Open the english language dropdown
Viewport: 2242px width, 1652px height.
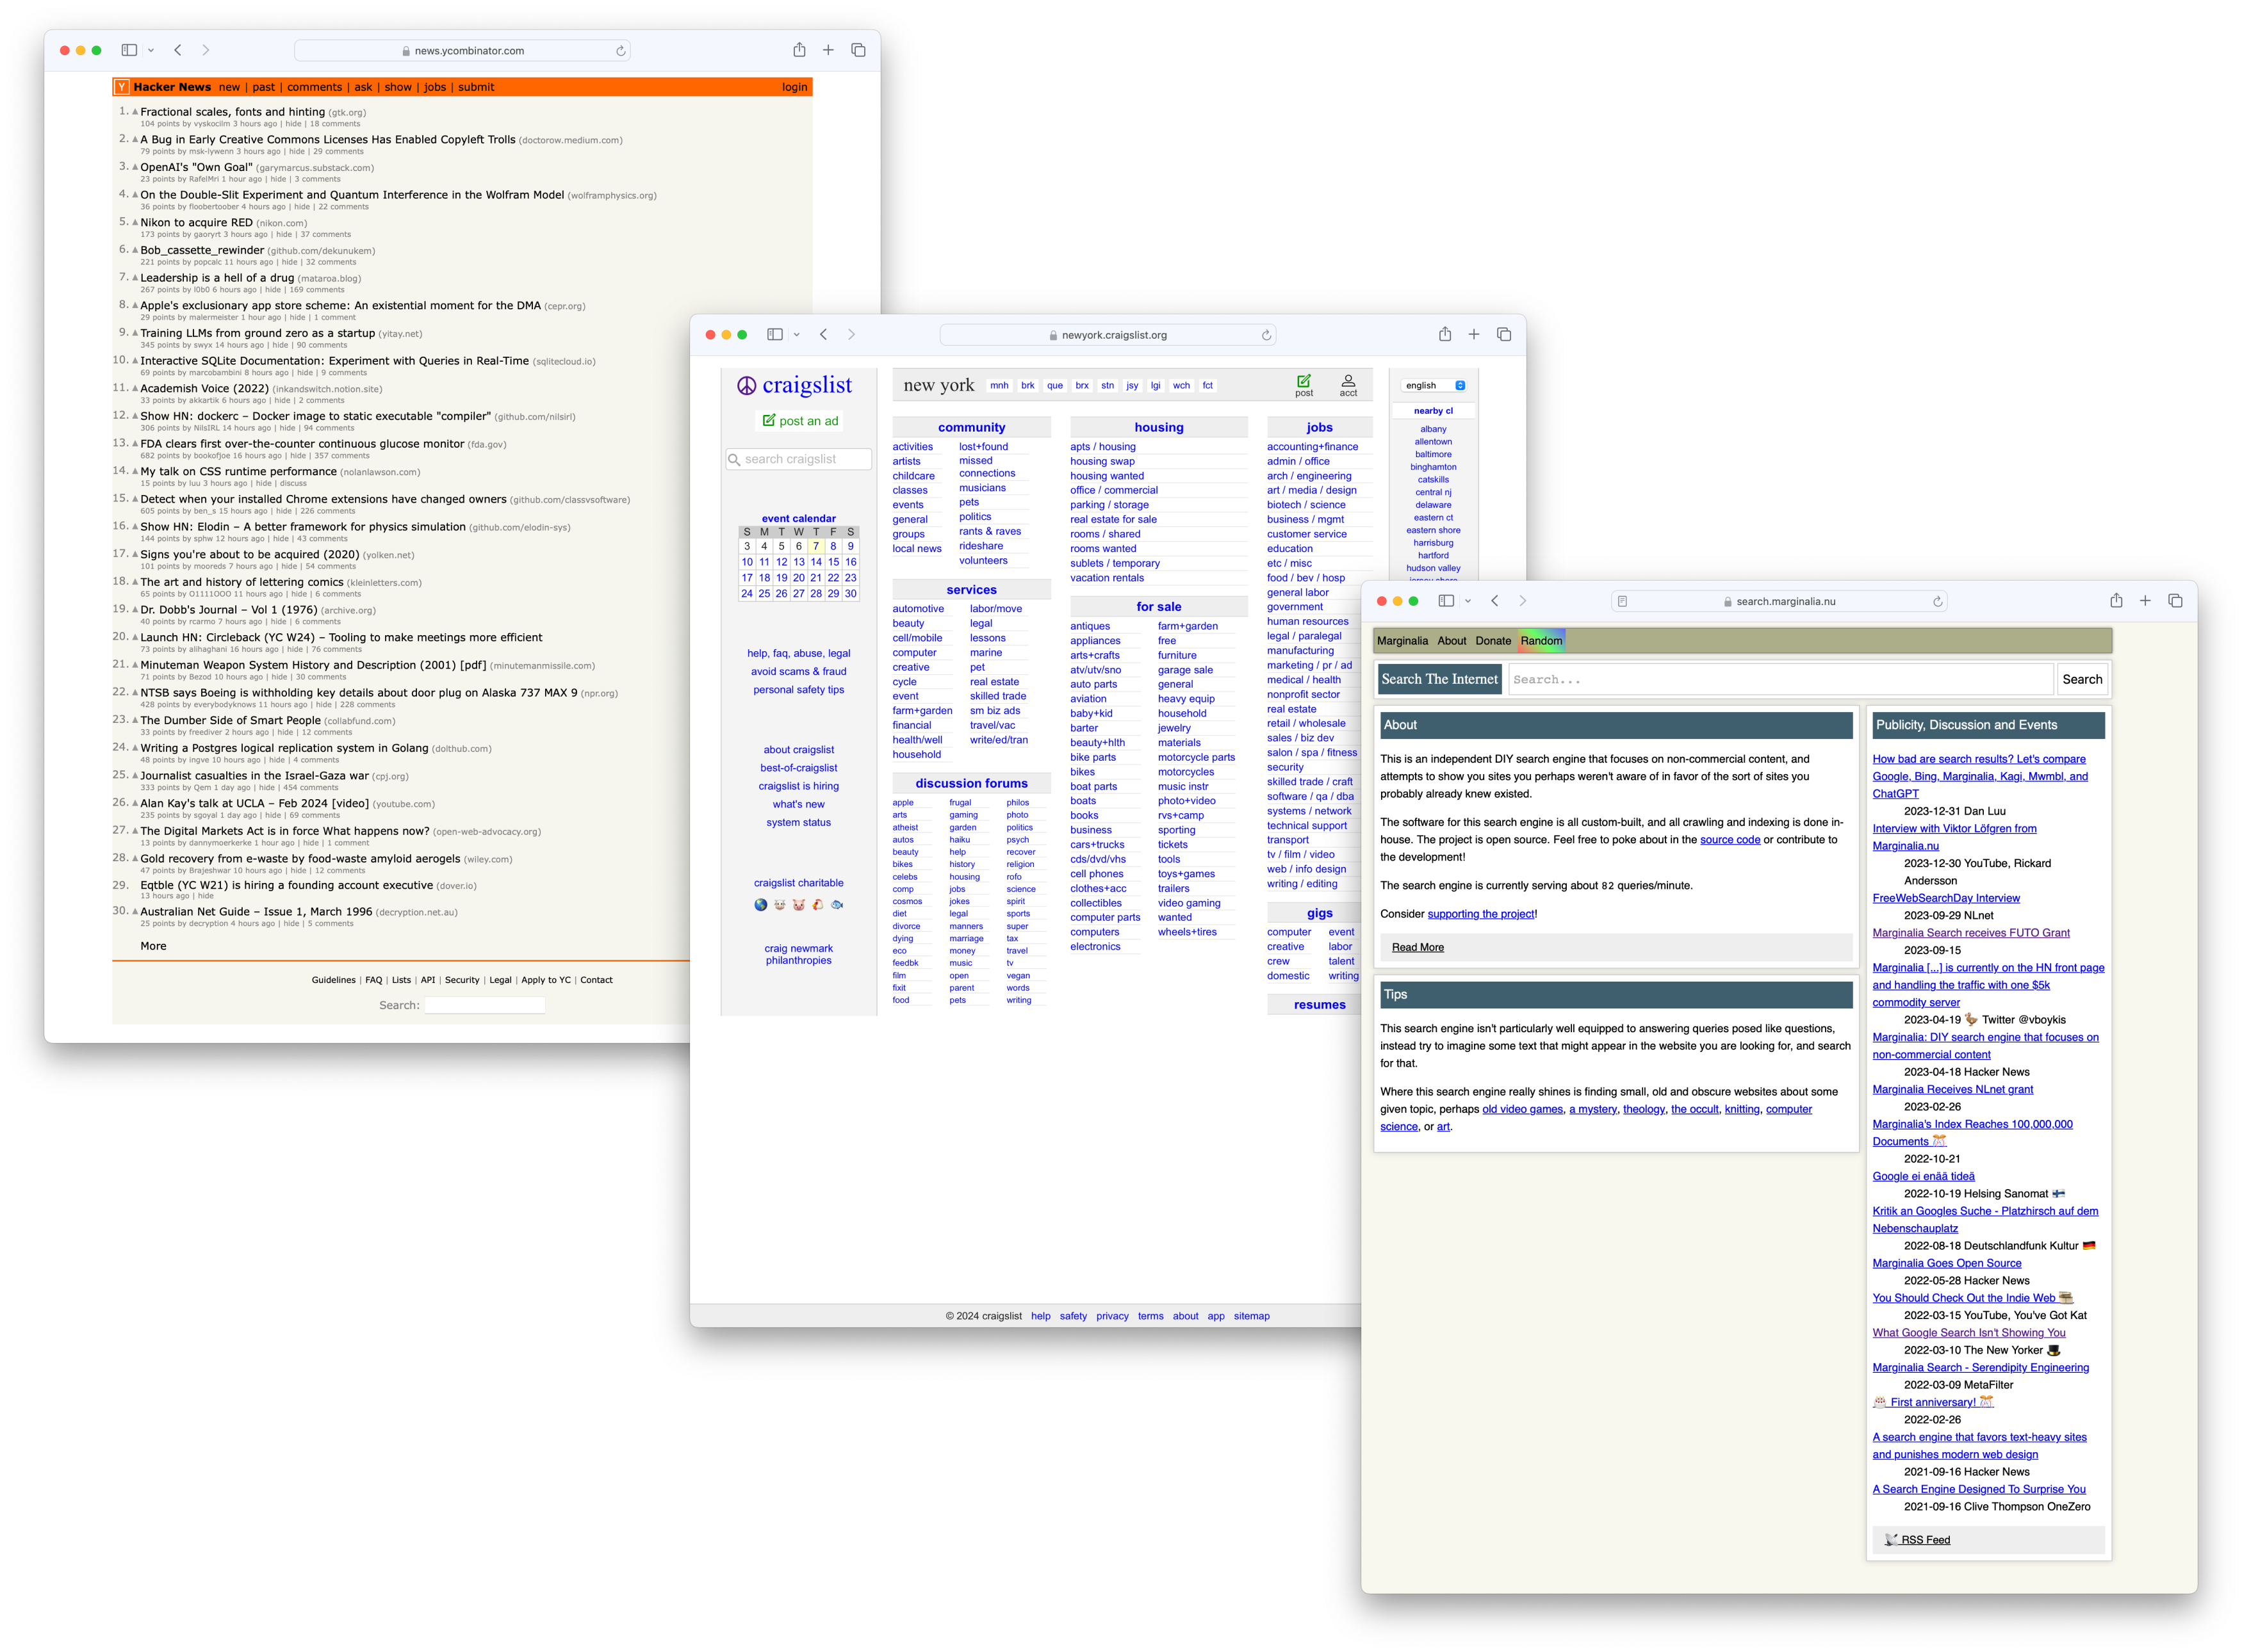click(x=1434, y=385)
